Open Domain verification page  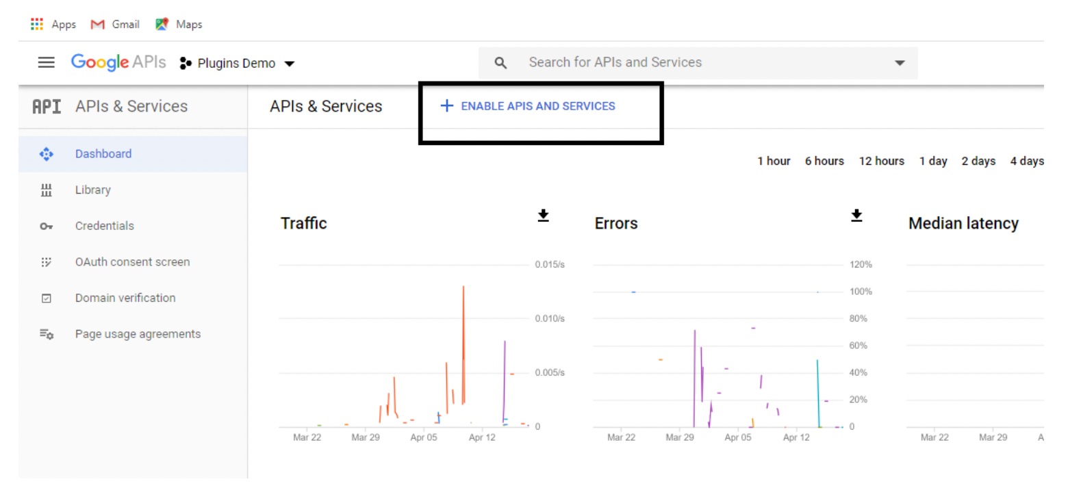[125, 298]
